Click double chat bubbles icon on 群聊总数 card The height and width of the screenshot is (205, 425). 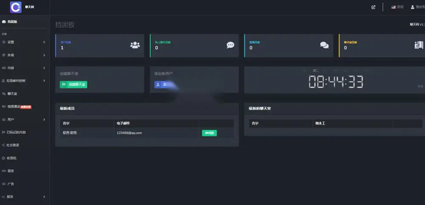(324, 45)
